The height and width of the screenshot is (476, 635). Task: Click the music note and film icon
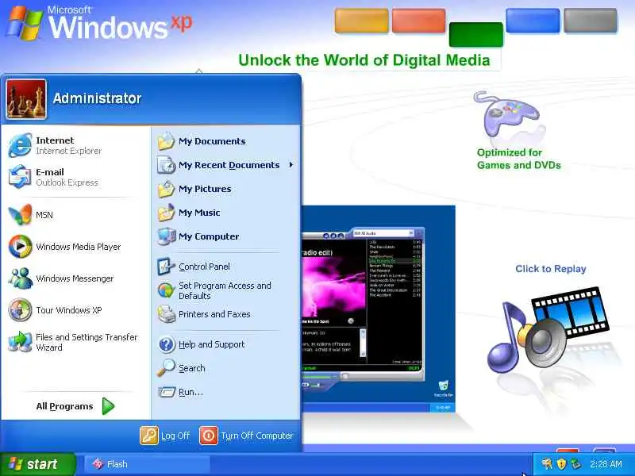pos(548,330)
